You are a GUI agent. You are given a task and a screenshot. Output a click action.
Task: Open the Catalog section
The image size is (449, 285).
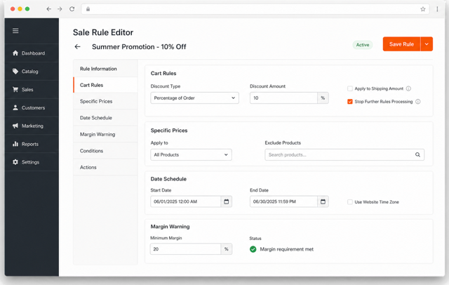pos(32,72)
